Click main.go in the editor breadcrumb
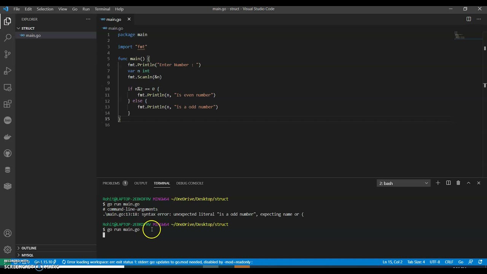 pyautogui.click(x=116, y=28)
